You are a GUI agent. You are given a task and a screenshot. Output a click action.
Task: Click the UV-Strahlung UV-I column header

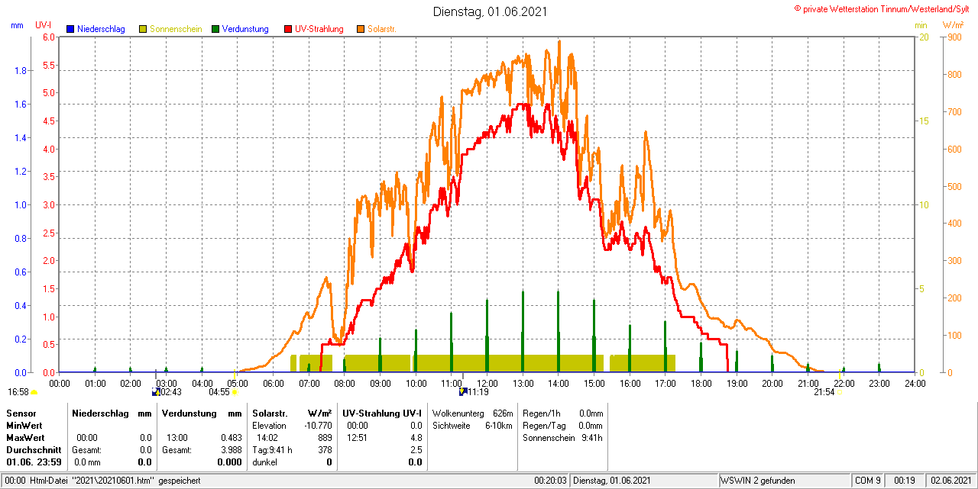coord(382,413)
